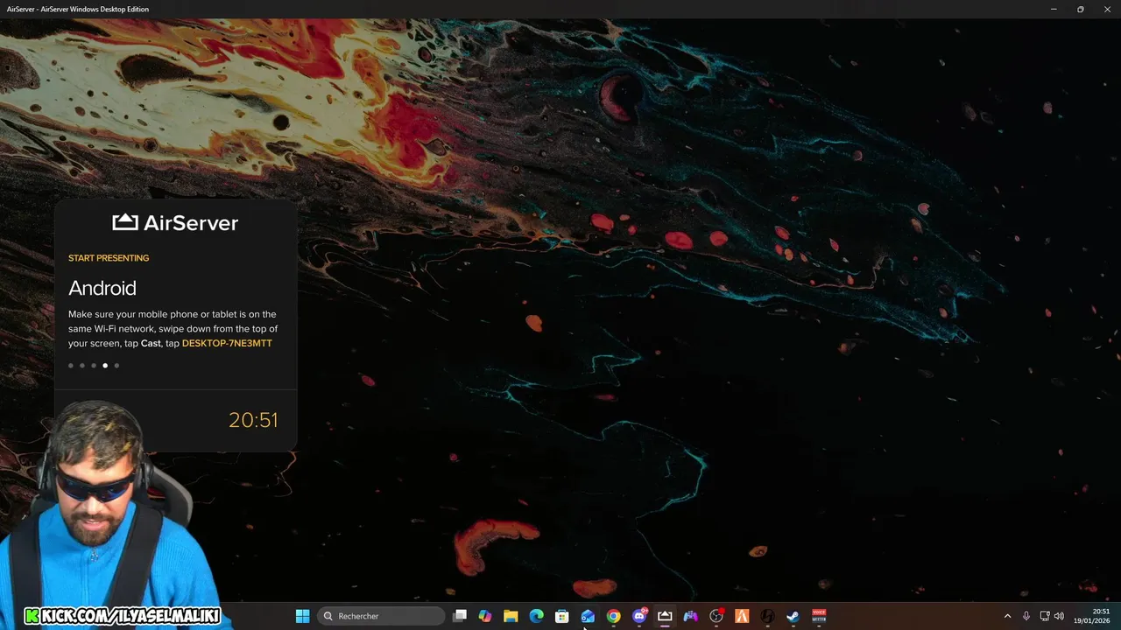Restore down the AirServer window
This screenshot has height=630, width=1121.
pos(1080,9)
